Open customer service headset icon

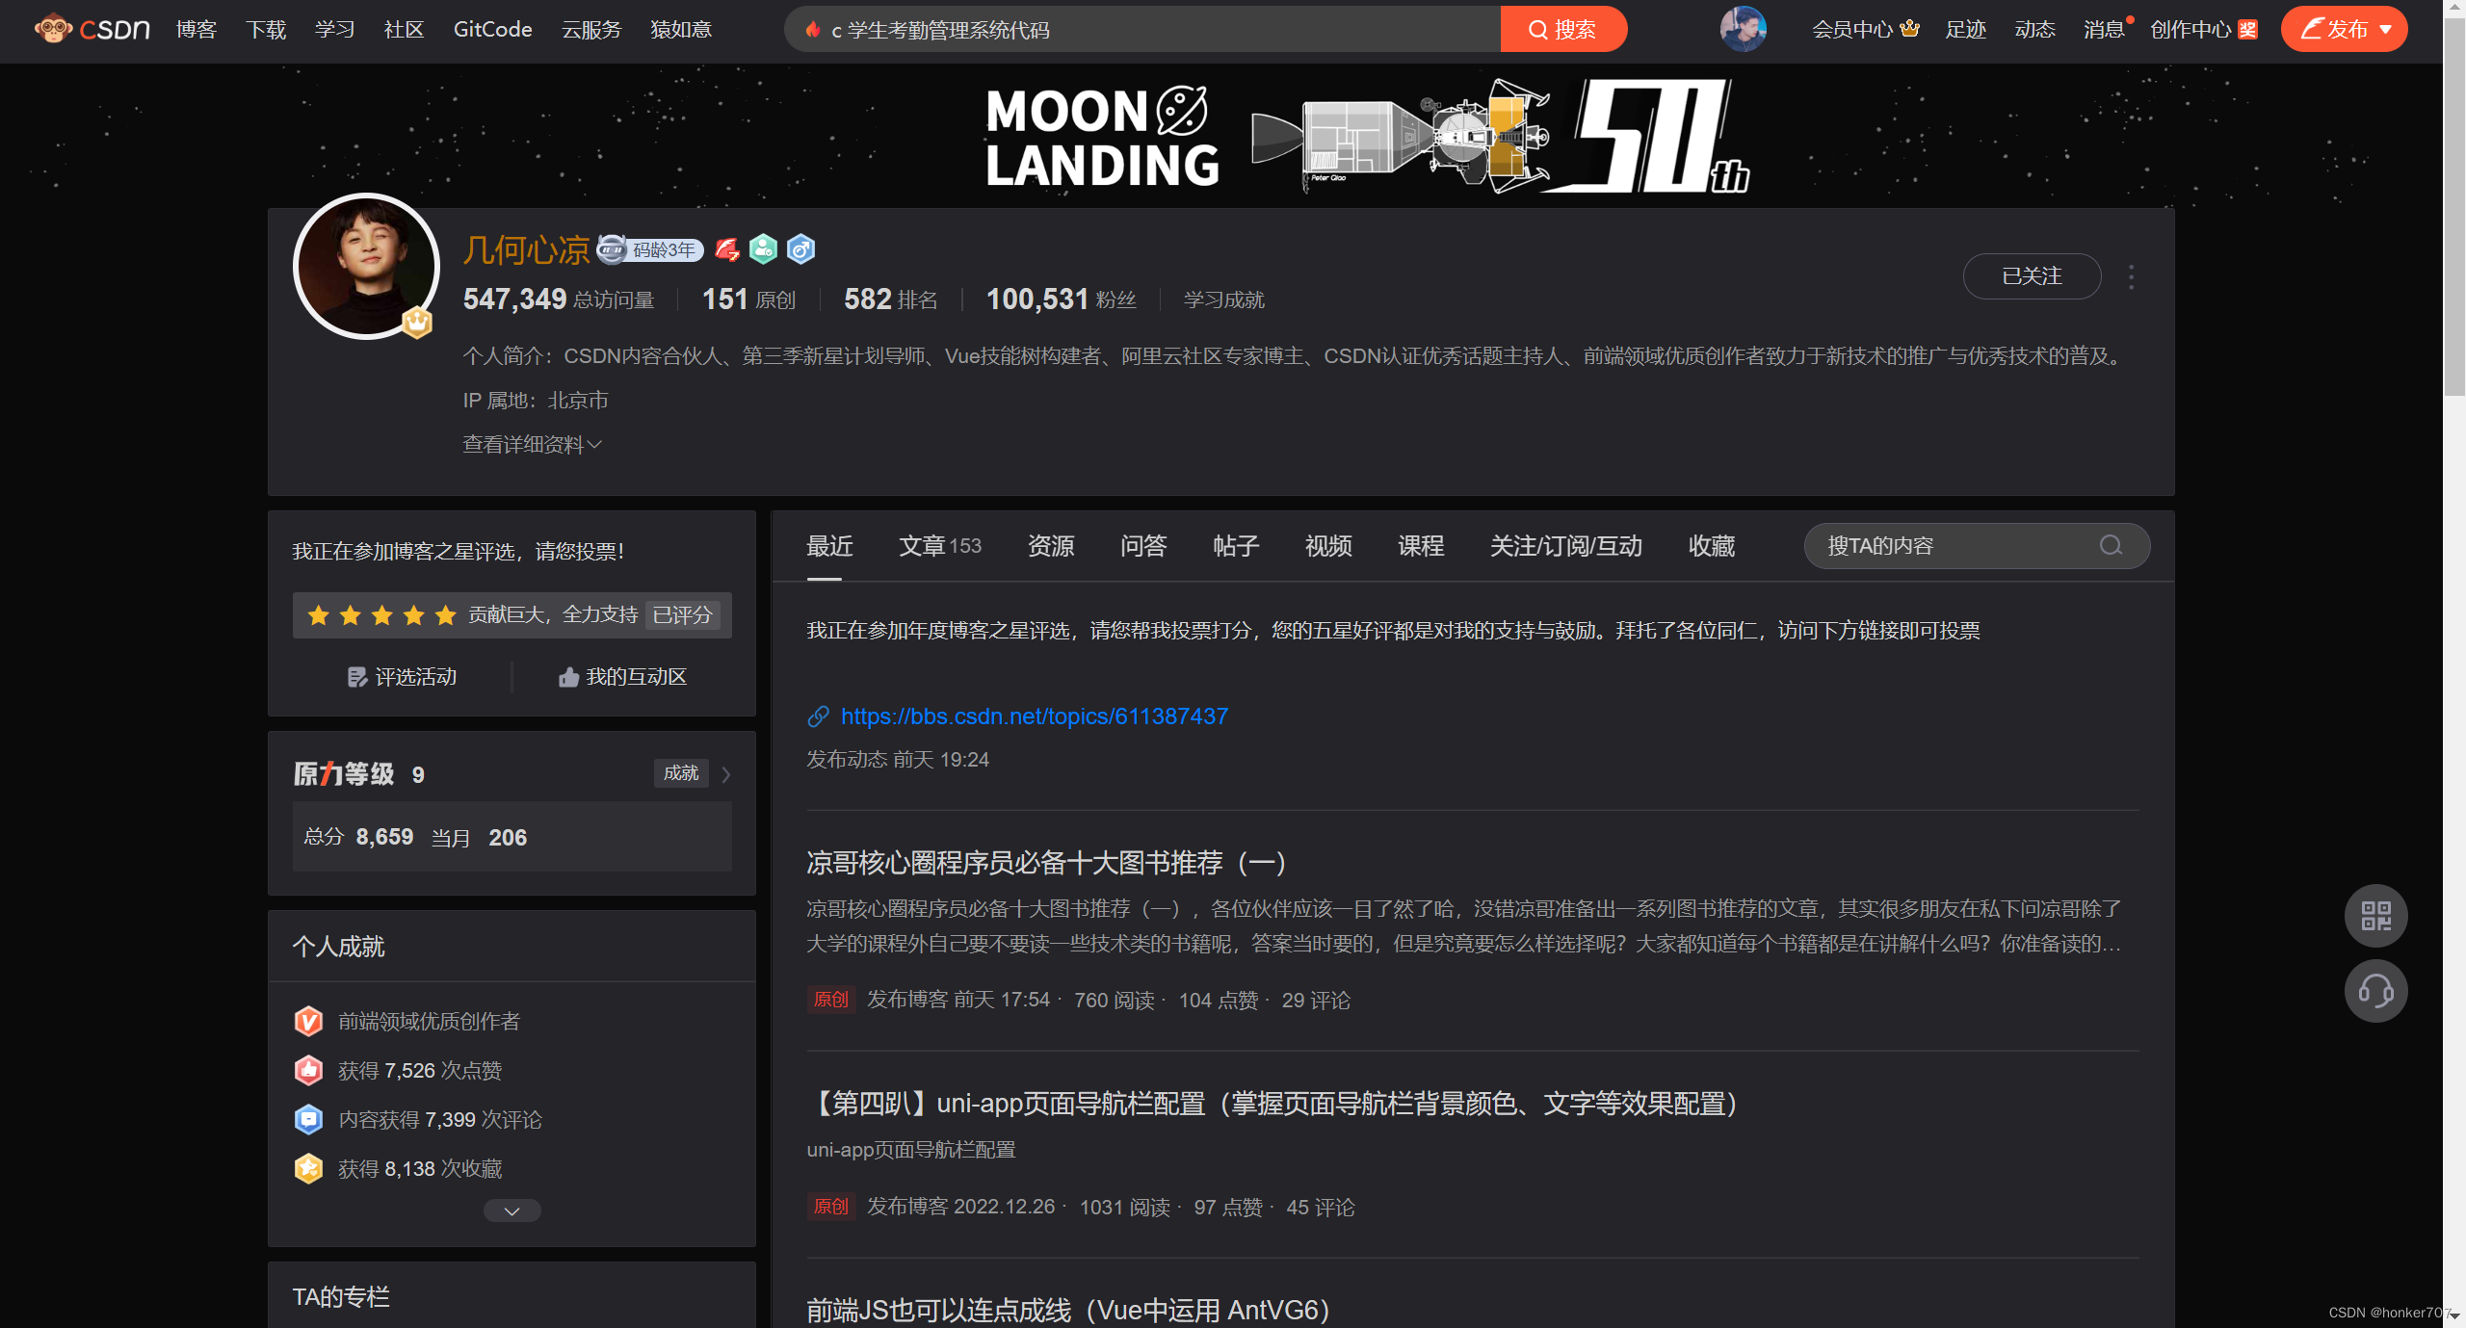[x=2375, y=991]
